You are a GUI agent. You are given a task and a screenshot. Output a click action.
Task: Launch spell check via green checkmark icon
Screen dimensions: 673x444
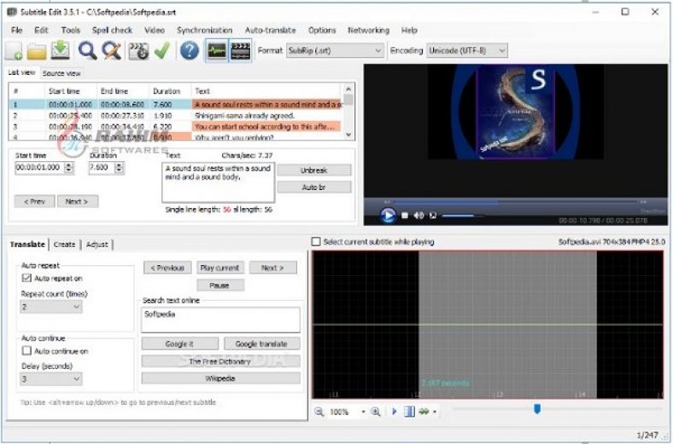pos(162,51)
